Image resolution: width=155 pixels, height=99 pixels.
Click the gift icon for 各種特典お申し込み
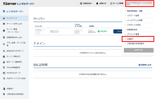[4, 37]
